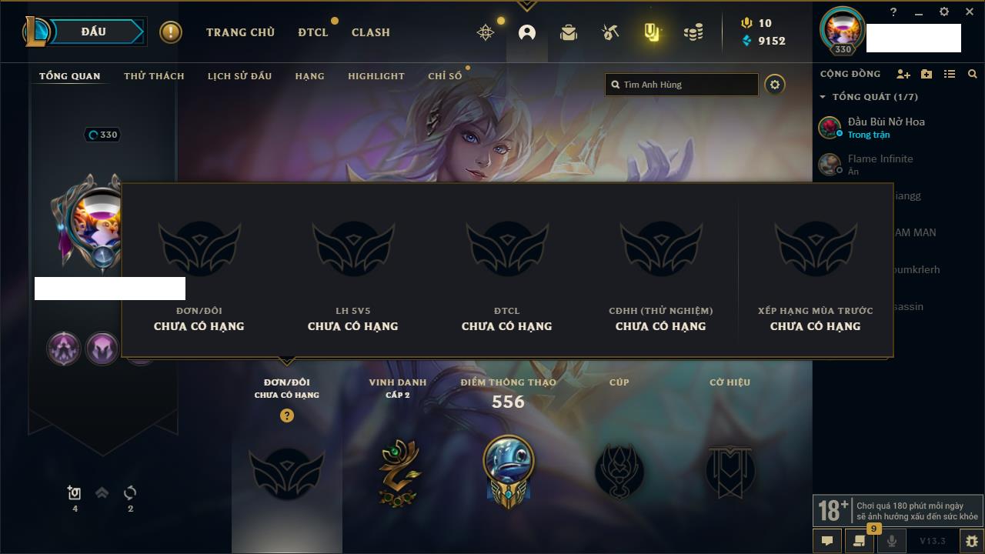Viewport: 985px width, 554px height.
Task: Open the ĐTCL menu item
Action: [313, 32]
